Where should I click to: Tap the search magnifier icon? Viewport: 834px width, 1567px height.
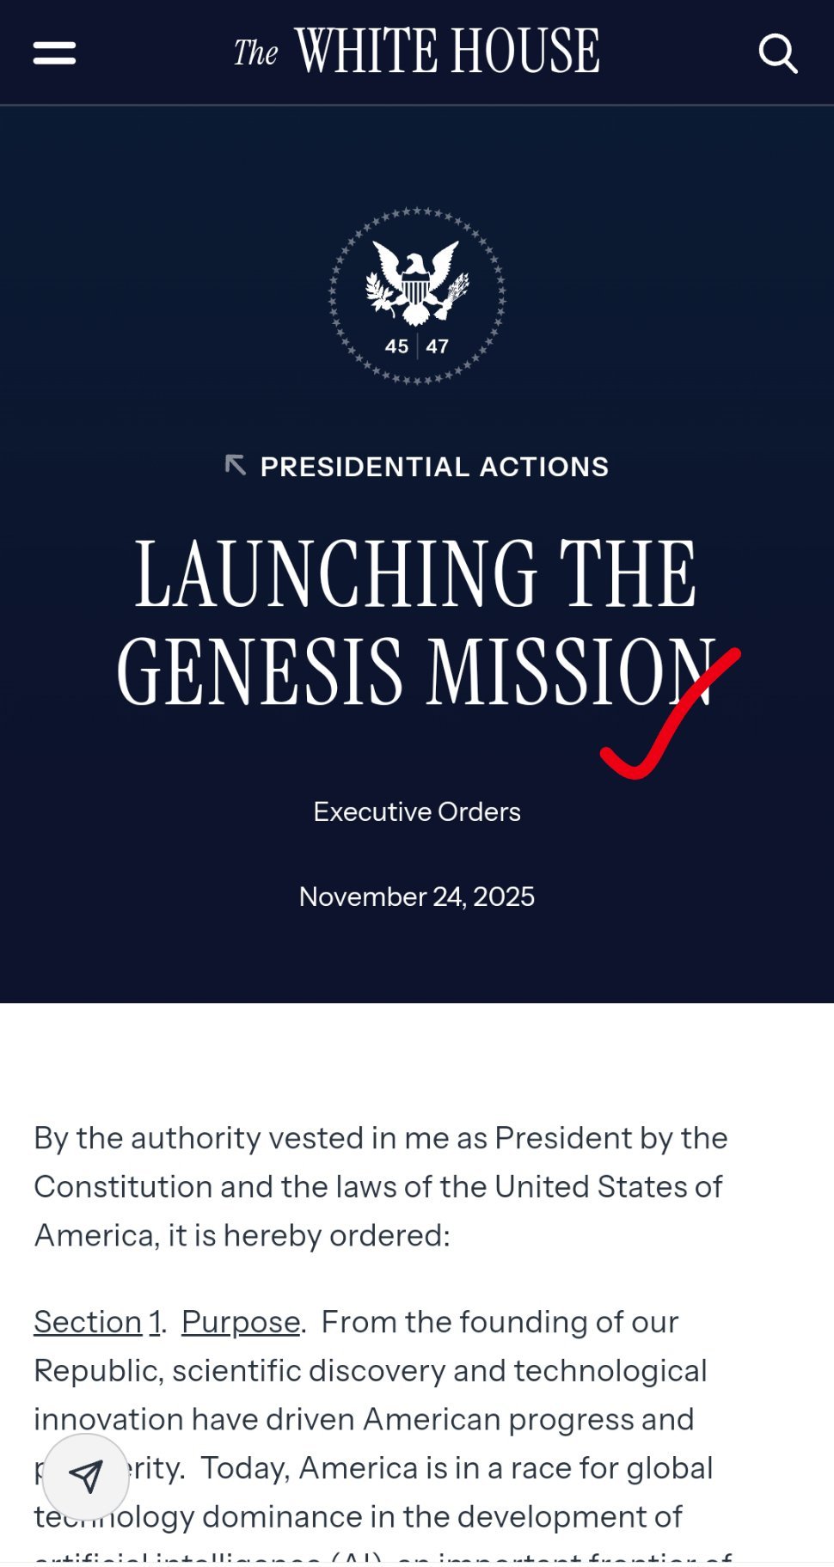tap(777, 53)
